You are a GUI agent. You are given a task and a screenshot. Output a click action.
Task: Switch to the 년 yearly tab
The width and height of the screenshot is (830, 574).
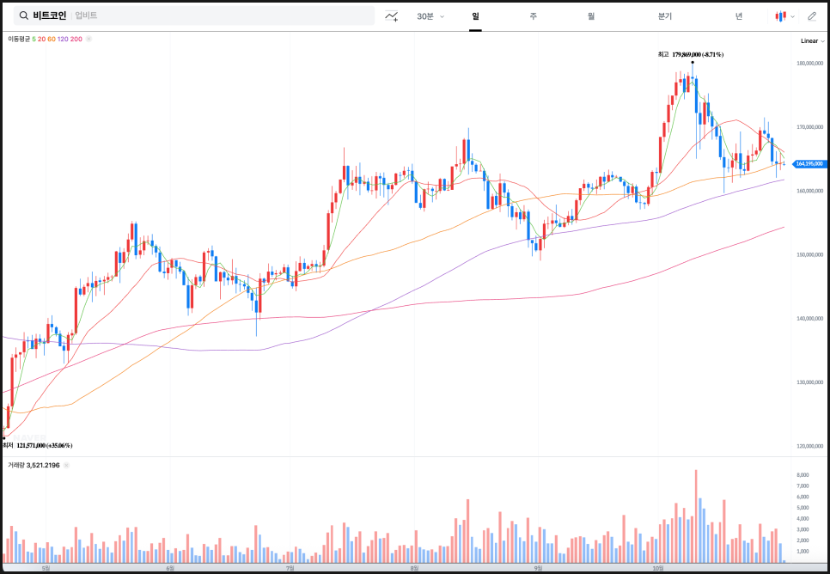[739, 15]
